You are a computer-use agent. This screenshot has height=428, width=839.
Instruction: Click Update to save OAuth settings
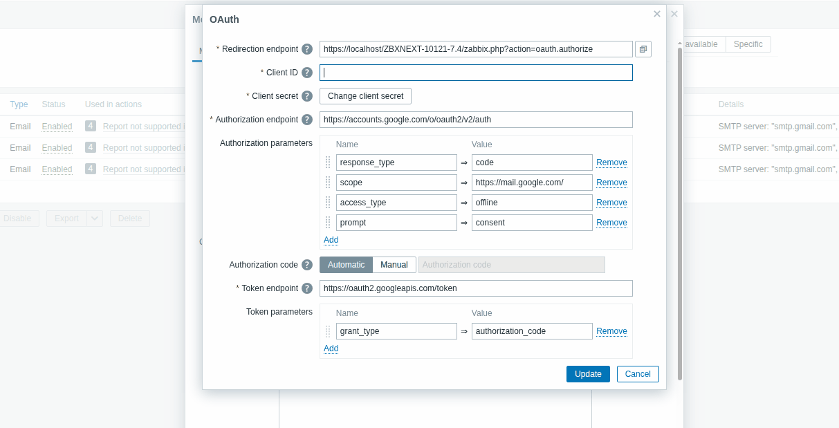coord(588,374)
